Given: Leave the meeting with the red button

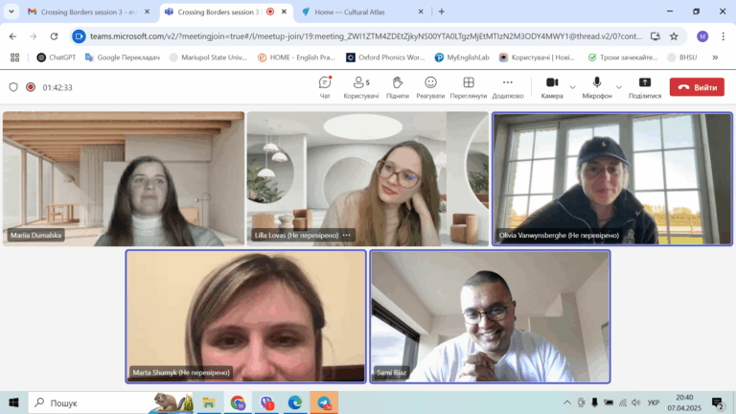Looking at the screenshot, I should coord(697,87).
